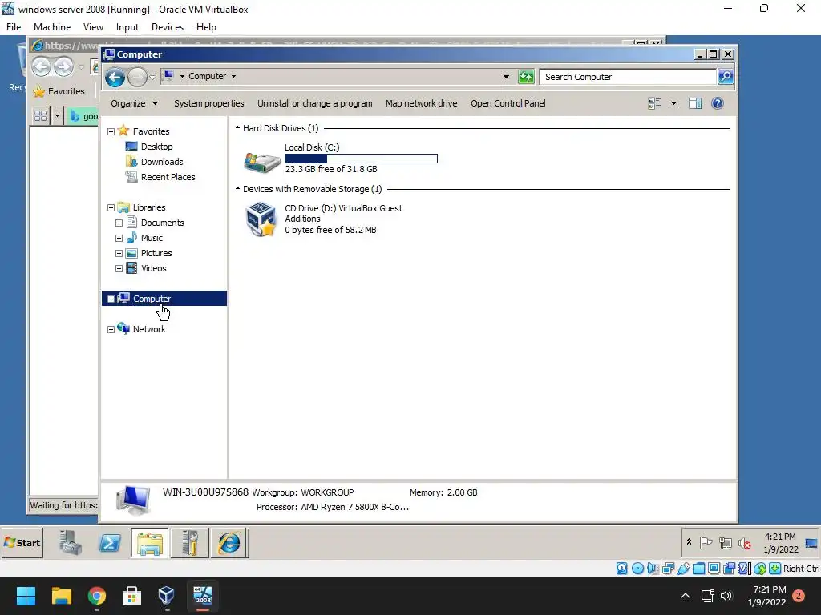The height and width of the screenshot is (615, 821).
Task: Click the Windows Explorer taskbar icon
Action: point(150,543)
